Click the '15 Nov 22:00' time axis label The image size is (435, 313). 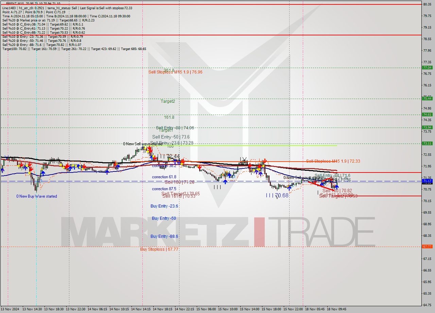[x=293, y=309]
